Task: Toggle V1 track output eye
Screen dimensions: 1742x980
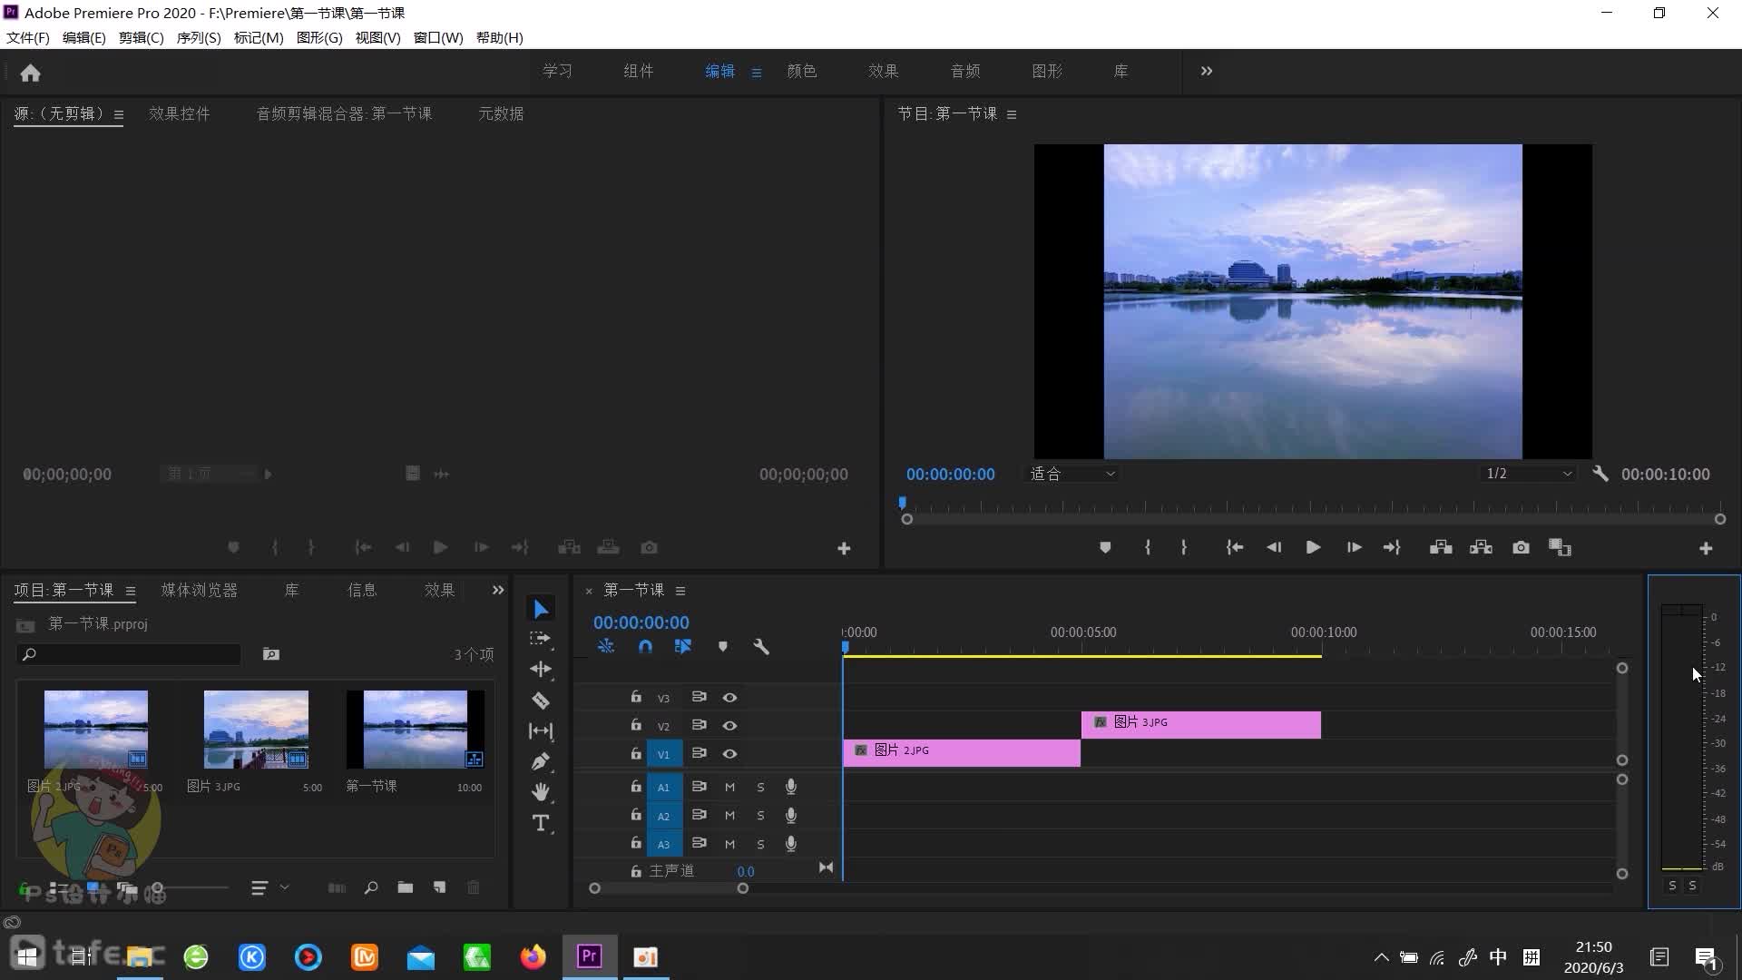Action: [x=729, y=754]
